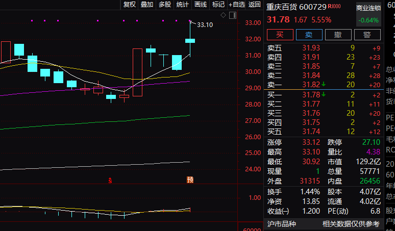Toggle the side panel layout icon
The height and width of the screenshot is (231, 395).
click(x=233, y=15)
